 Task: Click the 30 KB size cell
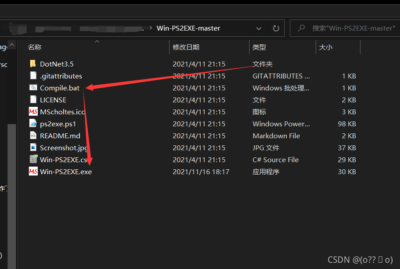coord(347,172)
